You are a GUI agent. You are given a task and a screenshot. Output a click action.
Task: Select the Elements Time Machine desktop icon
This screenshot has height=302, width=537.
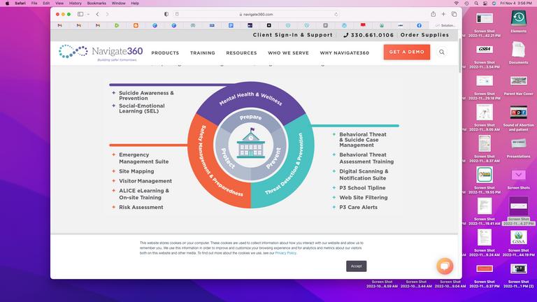pos(519,21)
